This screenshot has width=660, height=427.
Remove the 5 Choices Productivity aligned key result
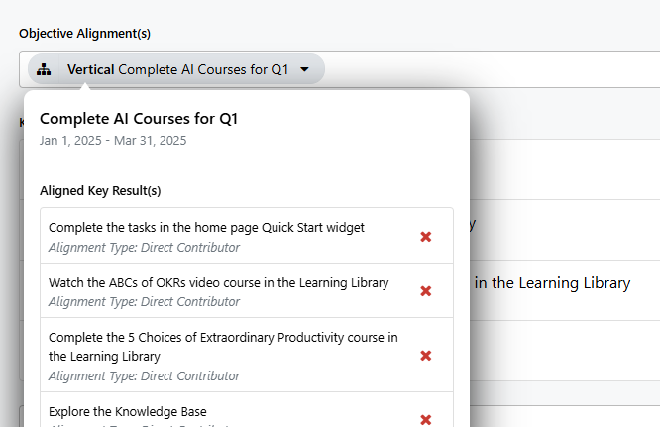(426, 356)
